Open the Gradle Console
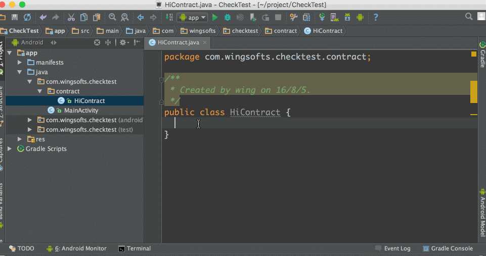Screen dimensions: 486x256 (448, 248)
